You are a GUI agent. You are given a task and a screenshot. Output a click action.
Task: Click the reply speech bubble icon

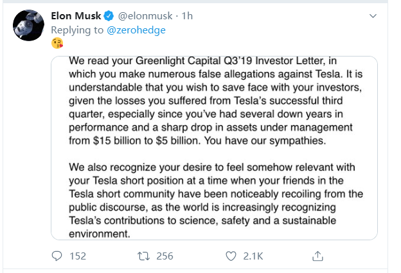[x=57, y=256]
